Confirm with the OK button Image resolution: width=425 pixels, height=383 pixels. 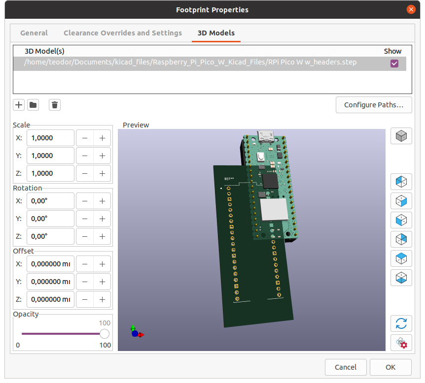pos(390,367)
